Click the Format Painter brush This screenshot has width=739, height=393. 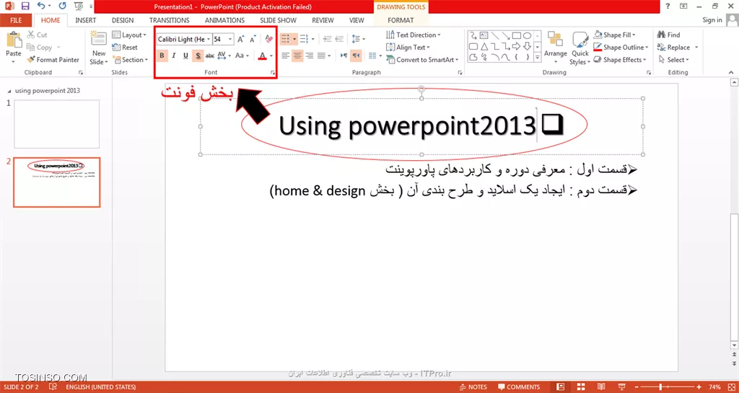point(53,60)
